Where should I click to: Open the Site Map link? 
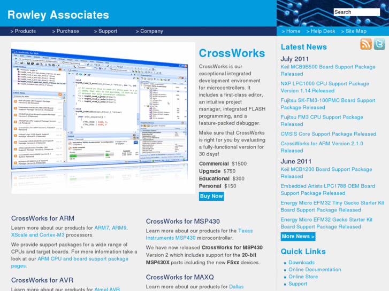click(x=354, y=31)
